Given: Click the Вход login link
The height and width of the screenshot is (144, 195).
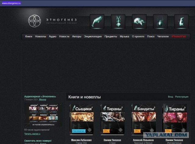Looking at the screenshot, I should [171, 97].
